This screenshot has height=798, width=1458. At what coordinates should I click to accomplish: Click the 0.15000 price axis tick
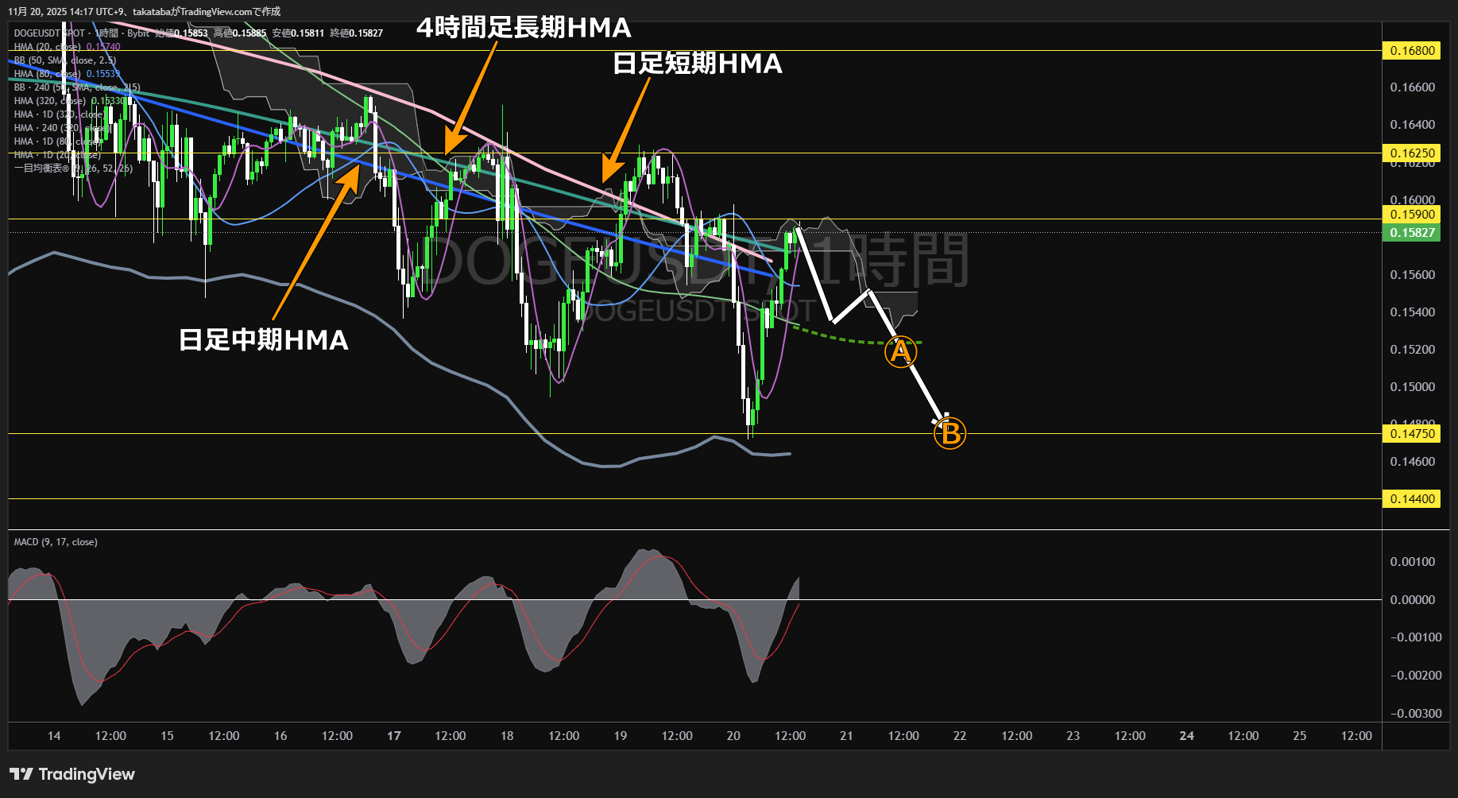(x=1412, y=387)
